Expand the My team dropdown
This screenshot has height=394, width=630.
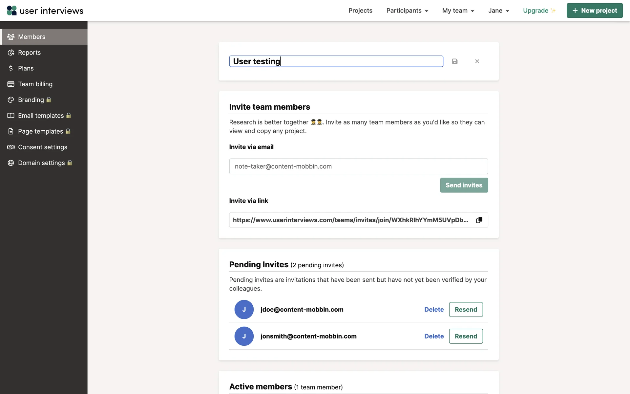[x=458, y=11]
